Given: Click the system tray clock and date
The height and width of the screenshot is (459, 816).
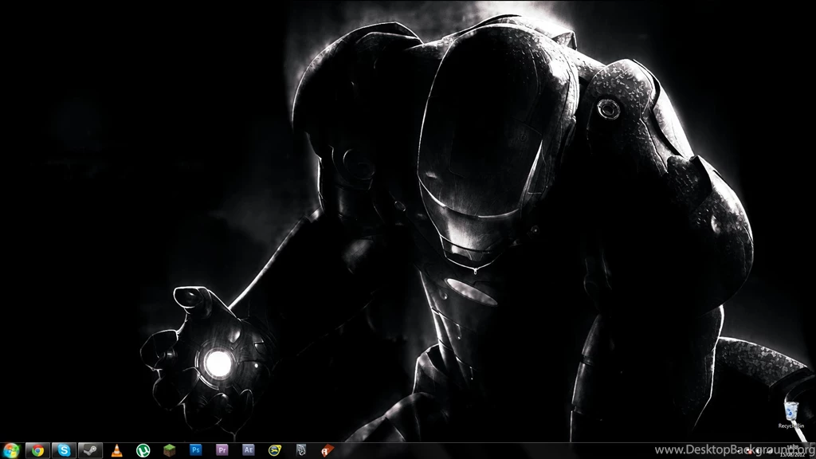Looking at the screenshot, I should (x=792, y=450).
